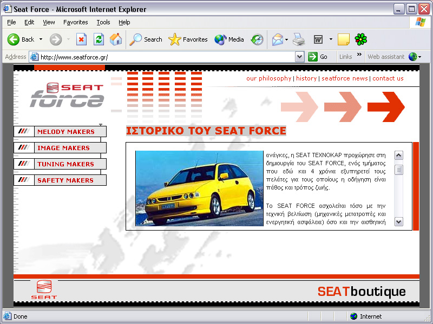This screenshot has width=433, height=324.
Task: Open the Favorites menu
Action: (x=76, y=22)
